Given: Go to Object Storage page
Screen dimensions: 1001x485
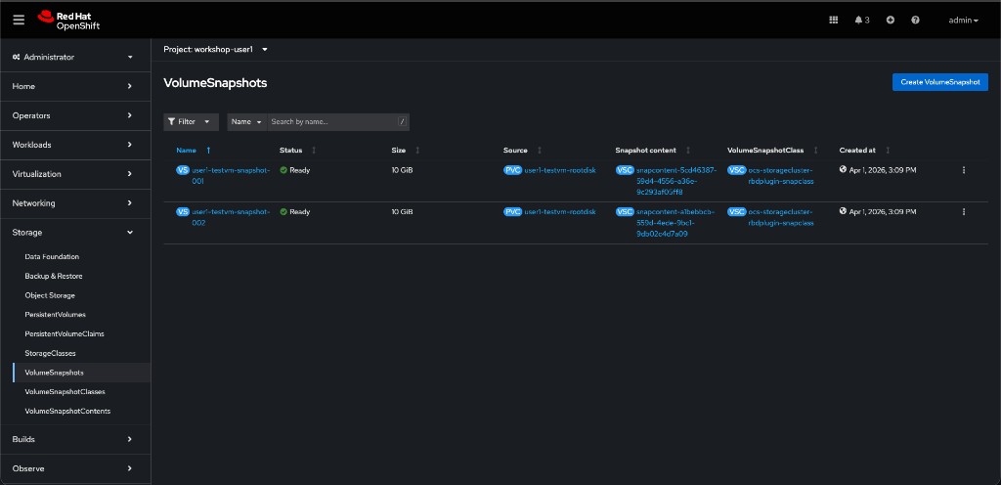Looking at the screenshot, I should pos(50,295).
